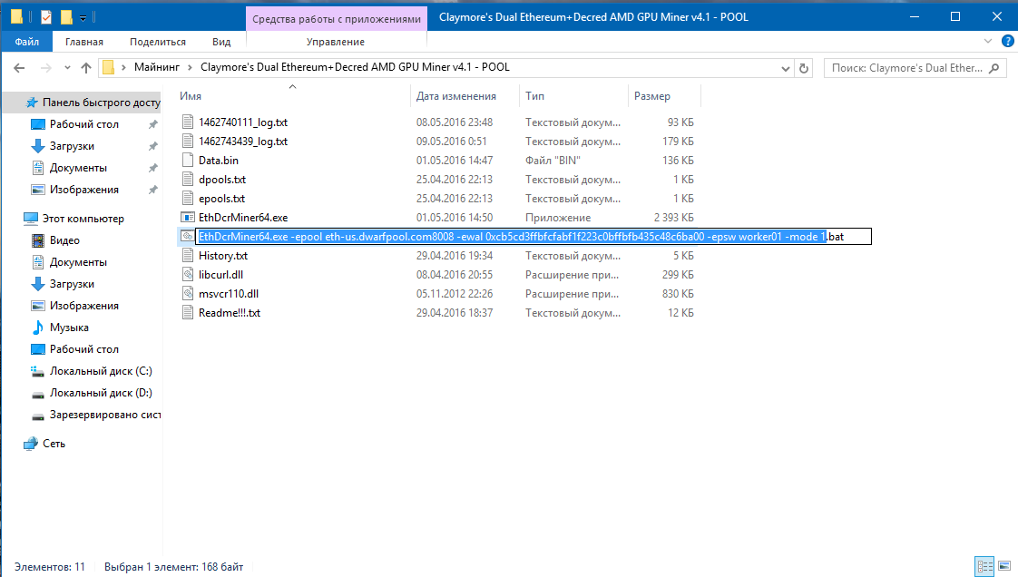1018x577 pixels.
Task: Switch to the Поделиться ribbon tab
Action: (x=158, y=42)
